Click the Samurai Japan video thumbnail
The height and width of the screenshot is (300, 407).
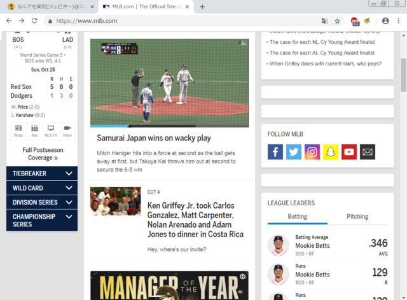pyautogui.click(x=169, y=82)
